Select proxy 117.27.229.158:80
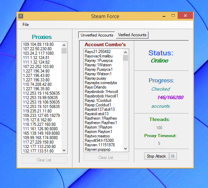 [x=38, y=142]
